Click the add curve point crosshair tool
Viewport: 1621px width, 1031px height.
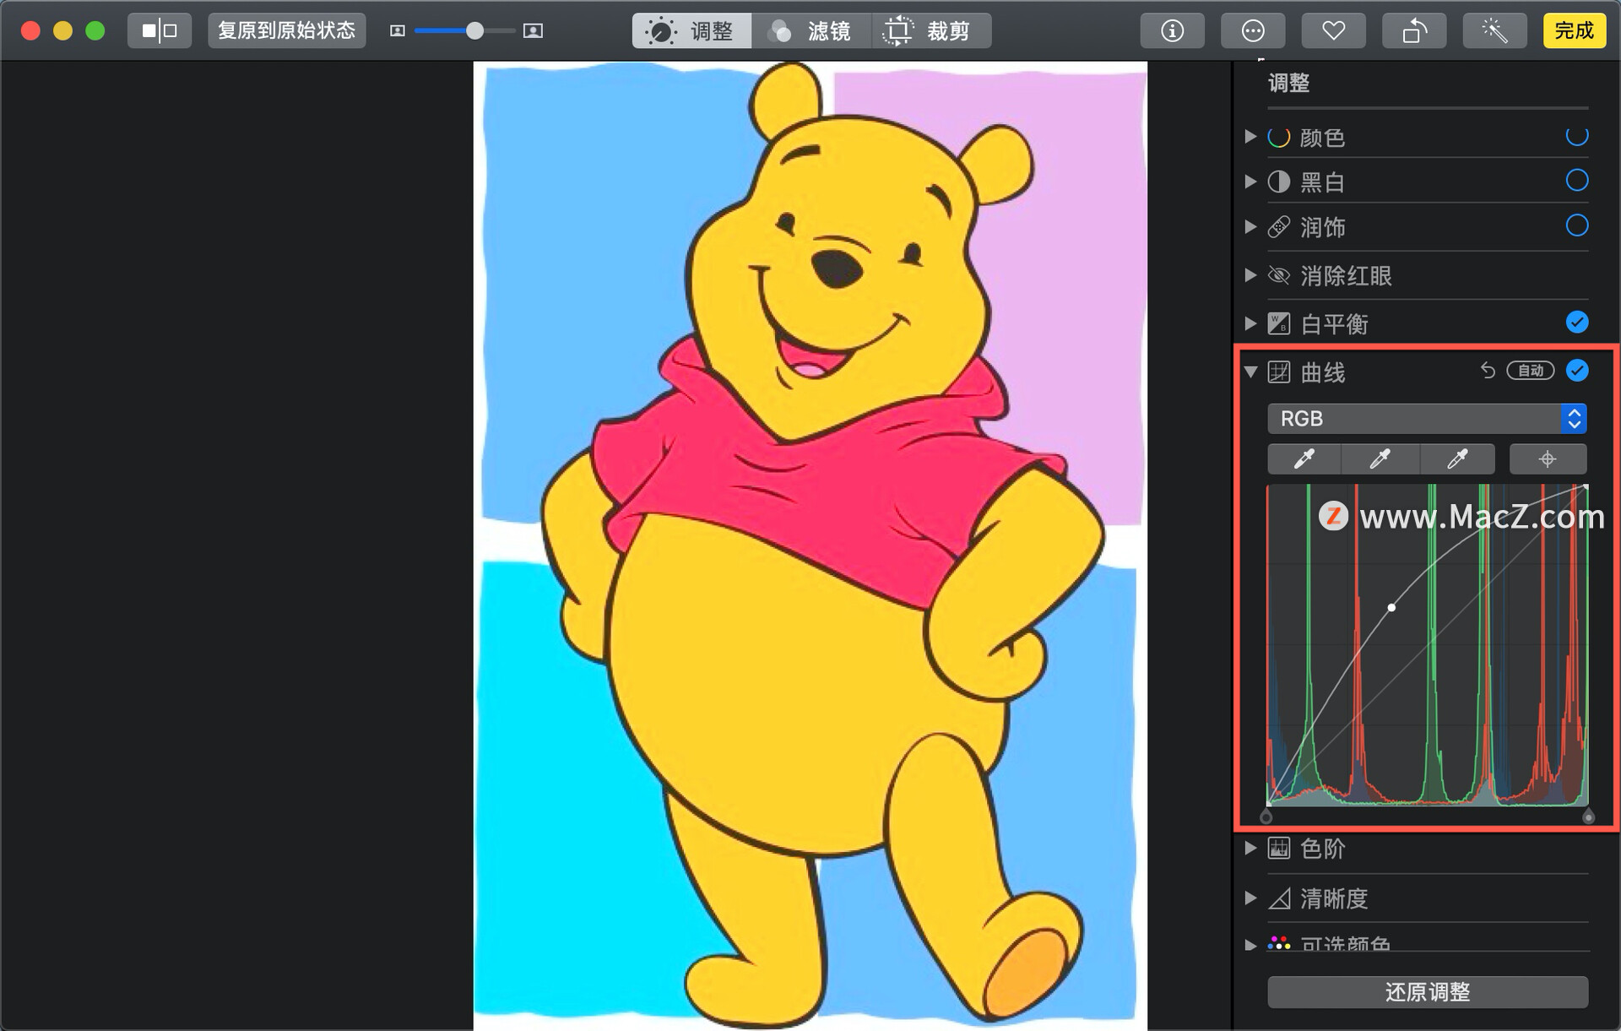pyautogui.click(x=1547, y=459)
